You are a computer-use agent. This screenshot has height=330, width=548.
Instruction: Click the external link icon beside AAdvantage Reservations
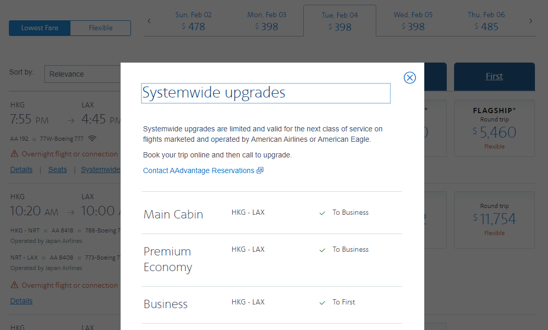pos(260,170)
